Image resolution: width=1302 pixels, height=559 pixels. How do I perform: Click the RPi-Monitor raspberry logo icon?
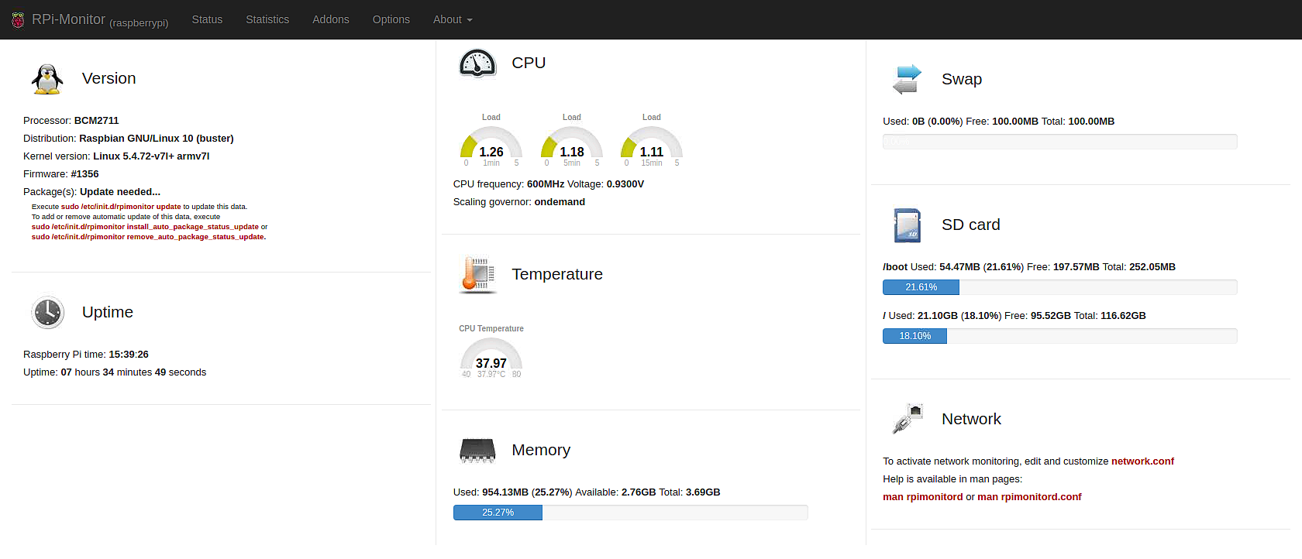pyautogui.click(x=18, y=20)
